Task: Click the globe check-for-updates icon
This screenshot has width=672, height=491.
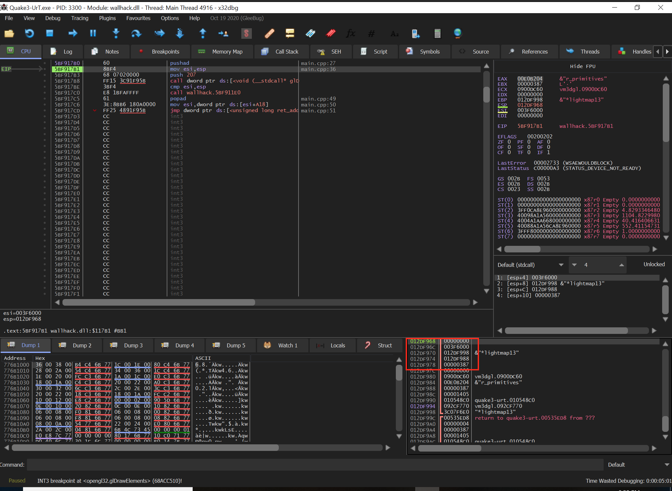Action: (x=457, y=33)
